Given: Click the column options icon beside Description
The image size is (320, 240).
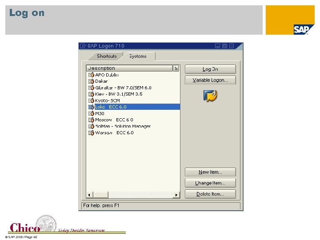Looking at the screenshot, I should coord(176,68).
